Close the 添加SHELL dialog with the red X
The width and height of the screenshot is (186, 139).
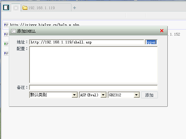click(x=162, y=31)
